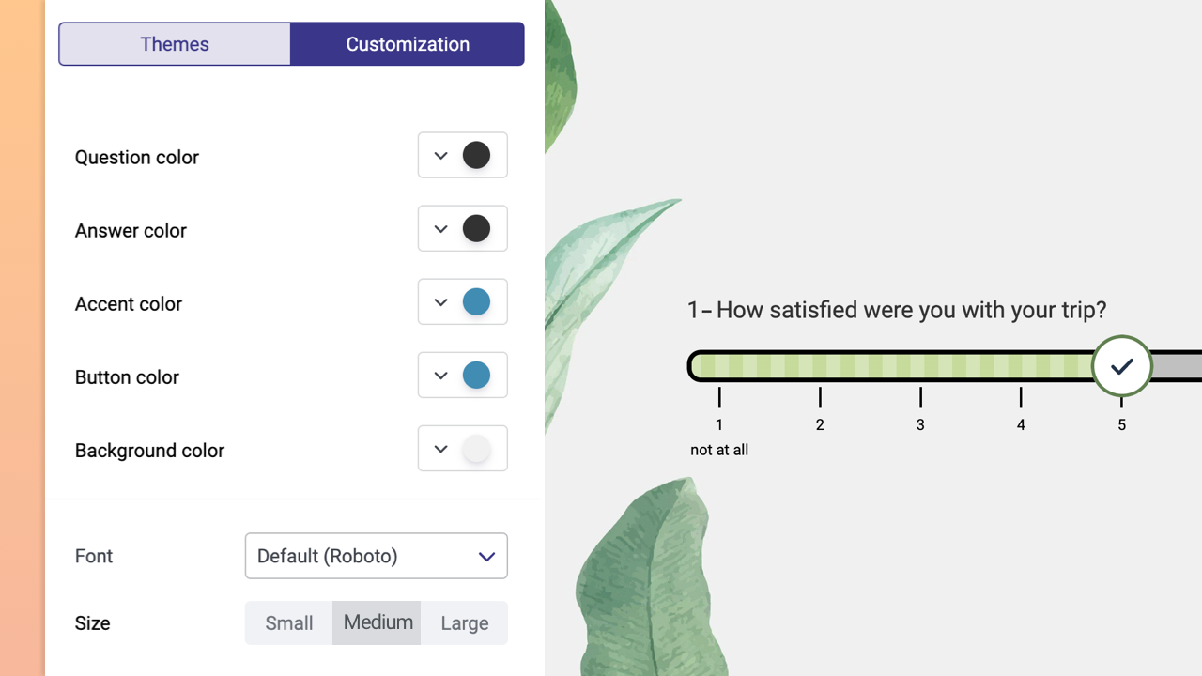Viewport: 1202px width, 676px height.
Task: Select the dark Answer color swatch
Action: (476, 228)
